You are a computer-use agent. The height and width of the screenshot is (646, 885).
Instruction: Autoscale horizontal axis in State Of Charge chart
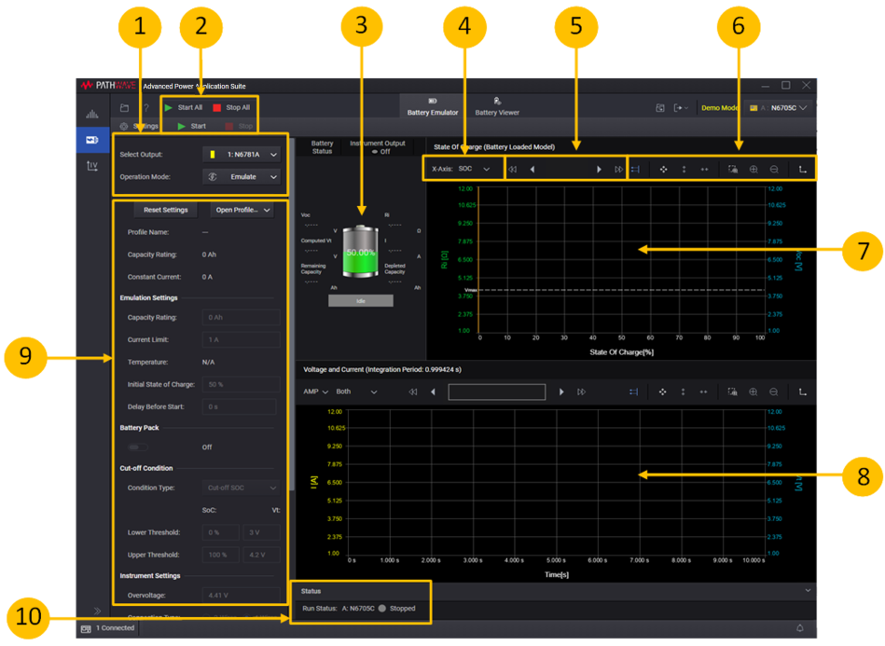coord(704,170)
